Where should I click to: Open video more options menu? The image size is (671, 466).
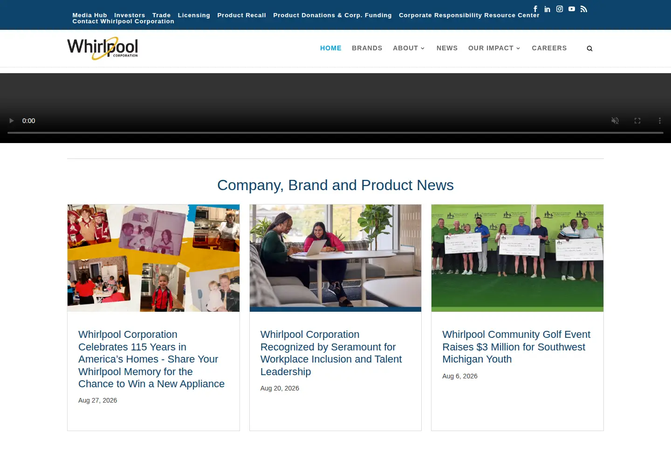point(660,121)
